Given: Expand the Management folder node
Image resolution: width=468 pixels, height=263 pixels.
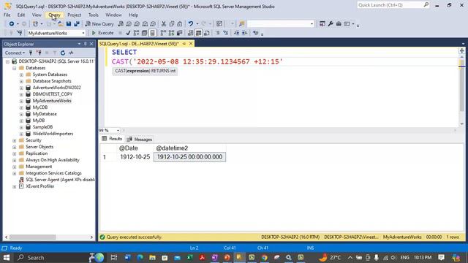Looking at the screenshot, I should 15,167.
